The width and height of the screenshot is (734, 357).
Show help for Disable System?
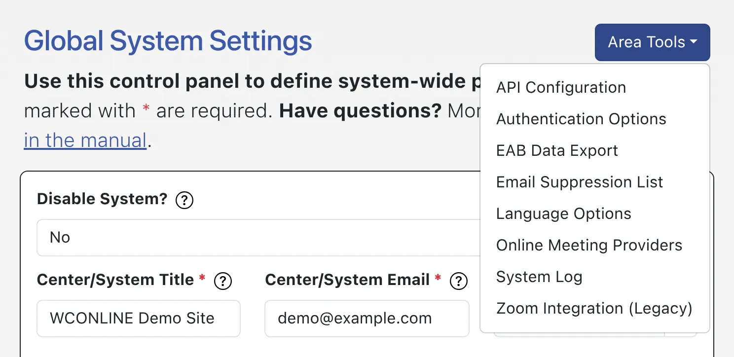[184, 201]
